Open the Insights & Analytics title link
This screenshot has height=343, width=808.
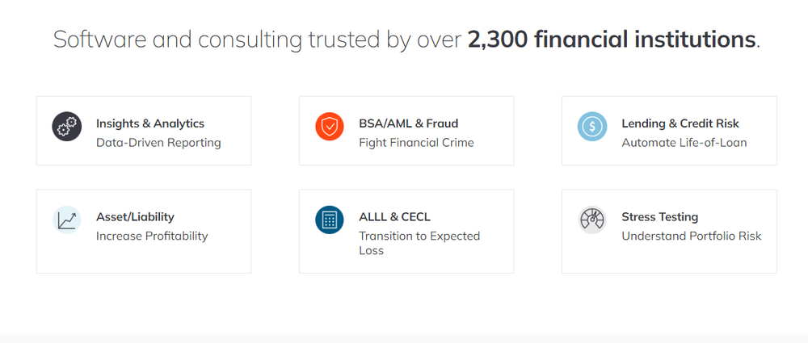click(150, 123)
